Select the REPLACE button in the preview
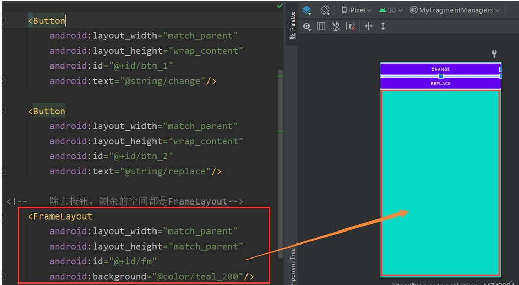 click(440, 83)
